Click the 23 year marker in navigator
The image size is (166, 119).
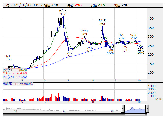pyautogui.click(x=16, y=112)
